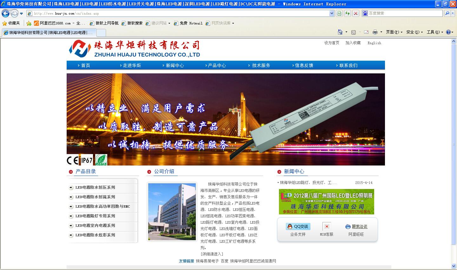Click the Home icon in command bar
The height and width of the screenshot is (270, 457).
(x=340, y=32)
